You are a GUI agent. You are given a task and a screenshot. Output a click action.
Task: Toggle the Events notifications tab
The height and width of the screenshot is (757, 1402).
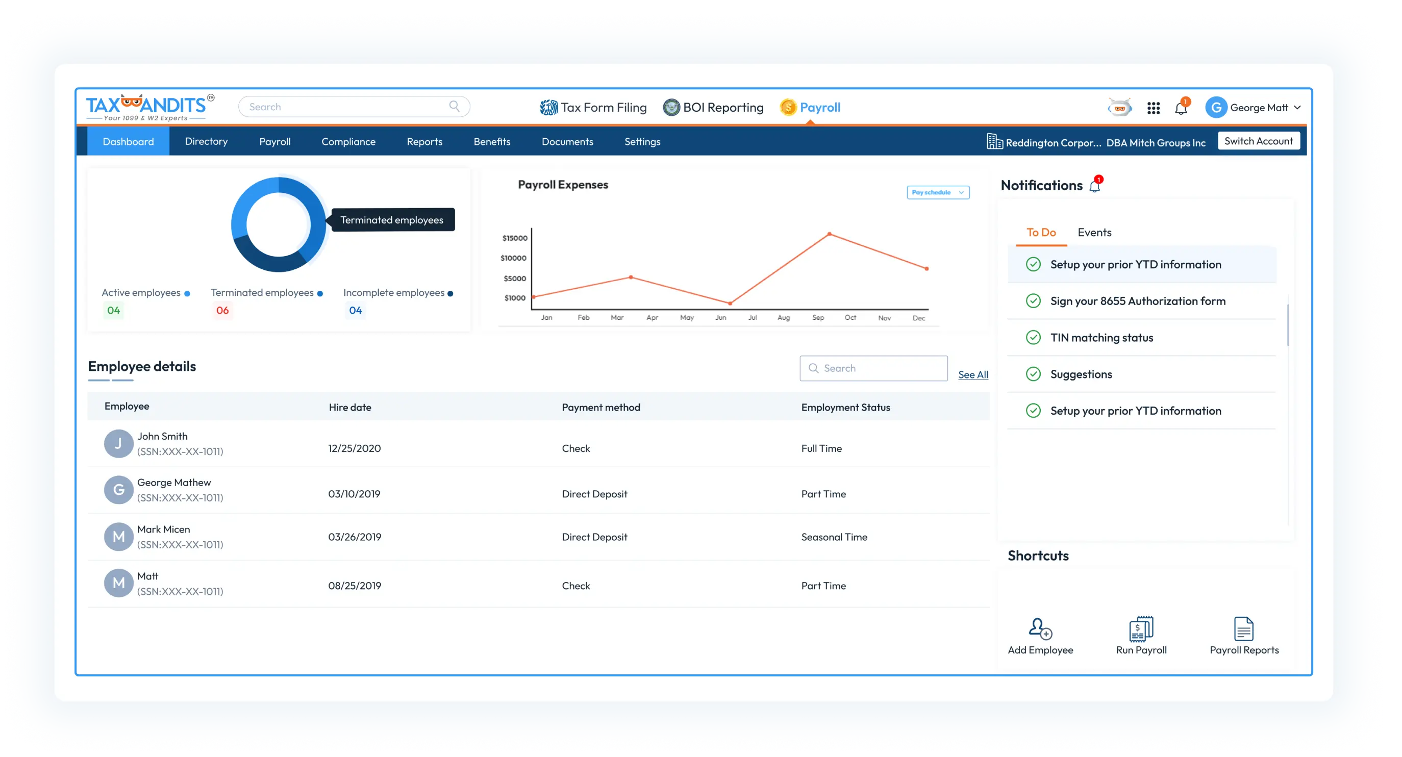coord(1094,231)
